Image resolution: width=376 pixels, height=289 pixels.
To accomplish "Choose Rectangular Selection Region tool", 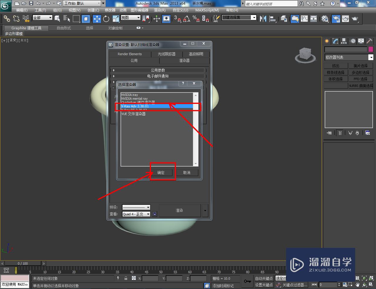I will pos(76,19).
